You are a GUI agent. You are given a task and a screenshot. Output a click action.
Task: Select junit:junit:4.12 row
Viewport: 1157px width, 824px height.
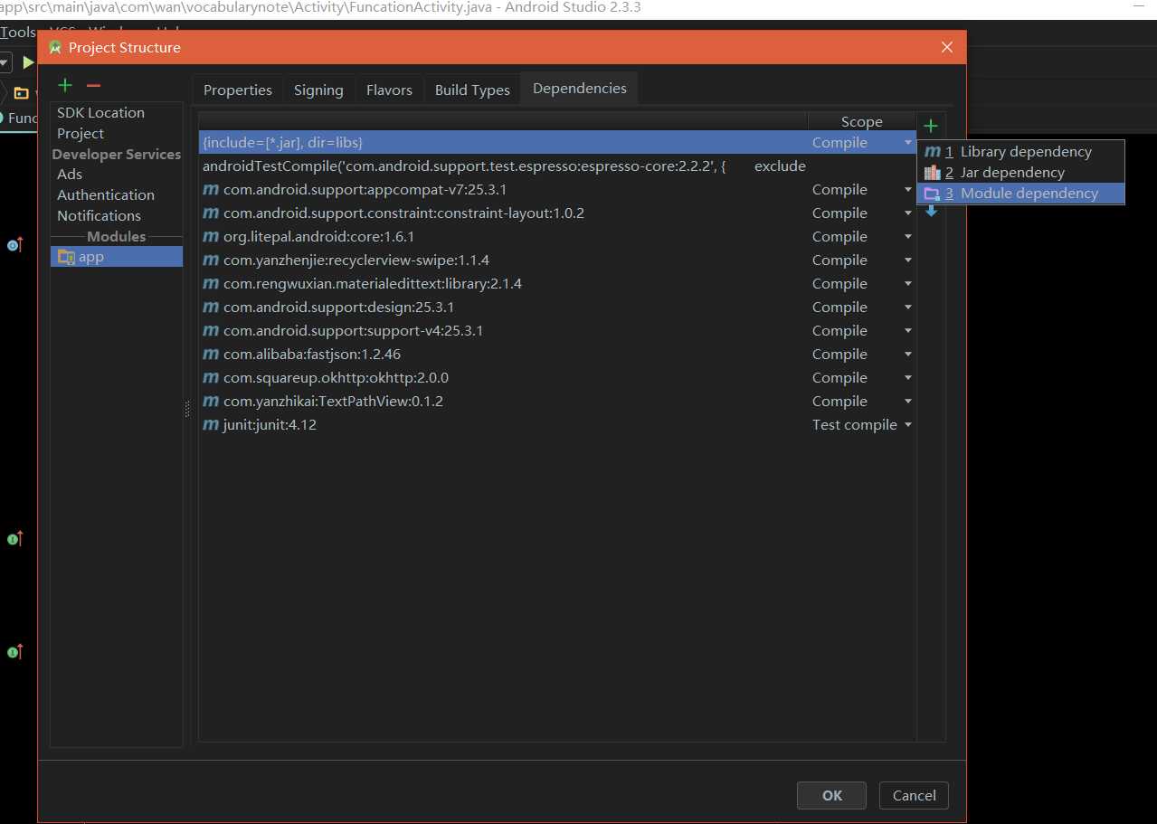[557, 425]
